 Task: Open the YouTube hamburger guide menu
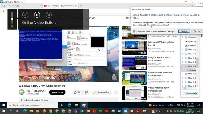click(x=5, y=18)
